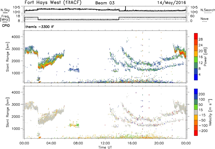The height and width of the screenshot is (149, 215).
Task: Click the "04:00" time tick label
Action: click(x=51, y=143)
